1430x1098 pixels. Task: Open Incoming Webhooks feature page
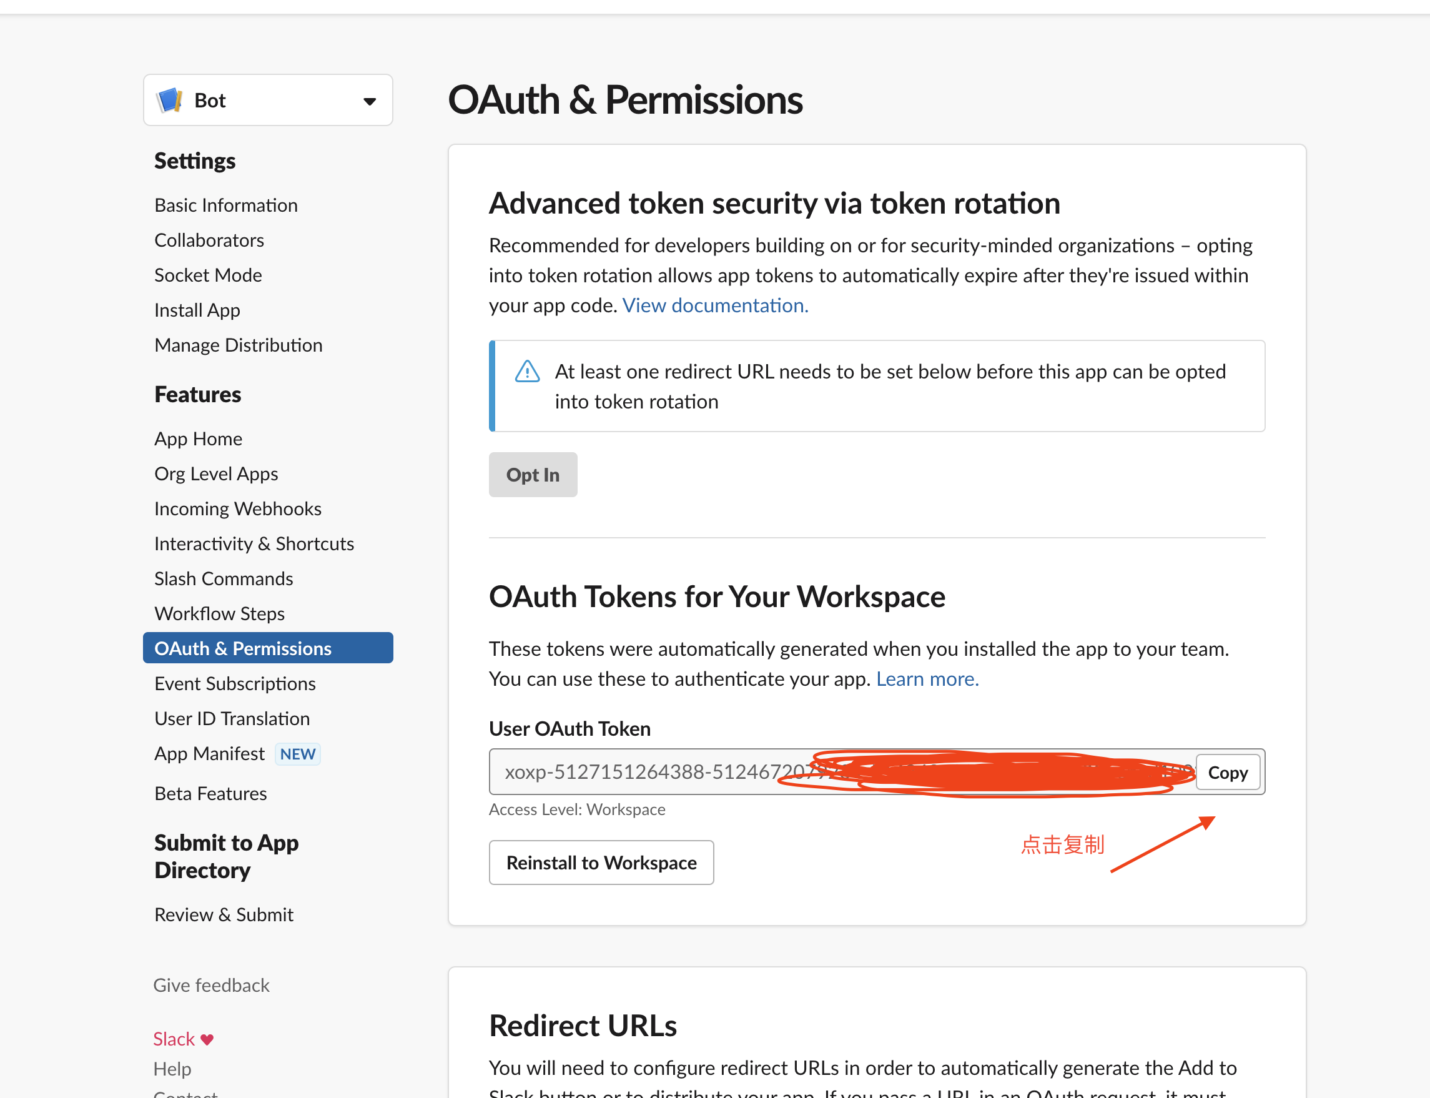tap(237, 508)
